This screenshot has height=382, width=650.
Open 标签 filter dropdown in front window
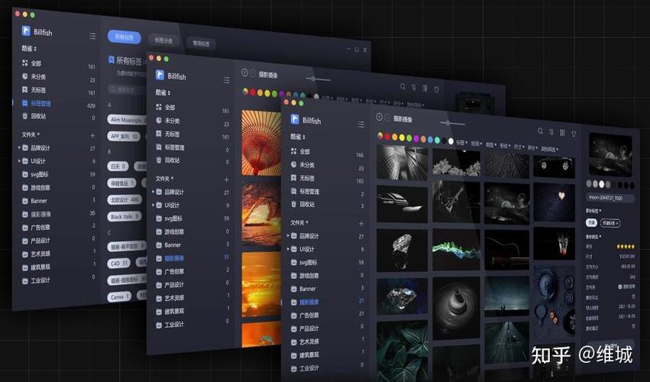tap(462, 143)
